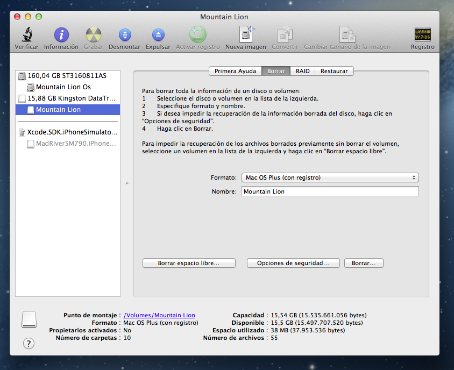Switch to the Borrar tab
Screen dimensions: 454x370
[276, 71]
